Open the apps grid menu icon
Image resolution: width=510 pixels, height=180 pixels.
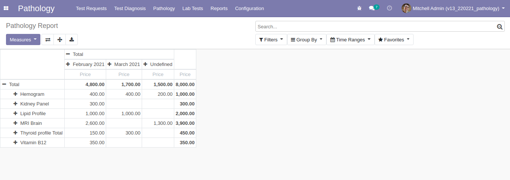pyautogui.click(x=6, y=8)
